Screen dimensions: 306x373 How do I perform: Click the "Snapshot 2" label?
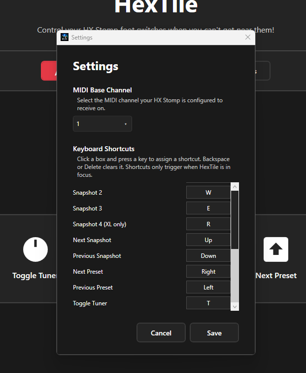[87, 193]
